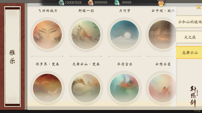Click the 雅乐 scroll label
Image resolution: width=202 pixels, height=113 pixels.
point(12,57)
